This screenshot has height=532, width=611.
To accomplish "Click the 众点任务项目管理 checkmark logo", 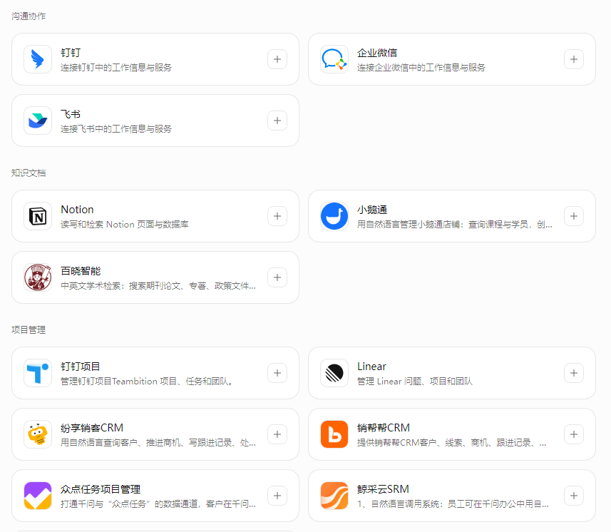I will (38, 496).
